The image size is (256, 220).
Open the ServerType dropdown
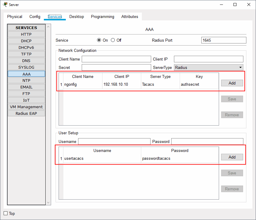[209, 68]
